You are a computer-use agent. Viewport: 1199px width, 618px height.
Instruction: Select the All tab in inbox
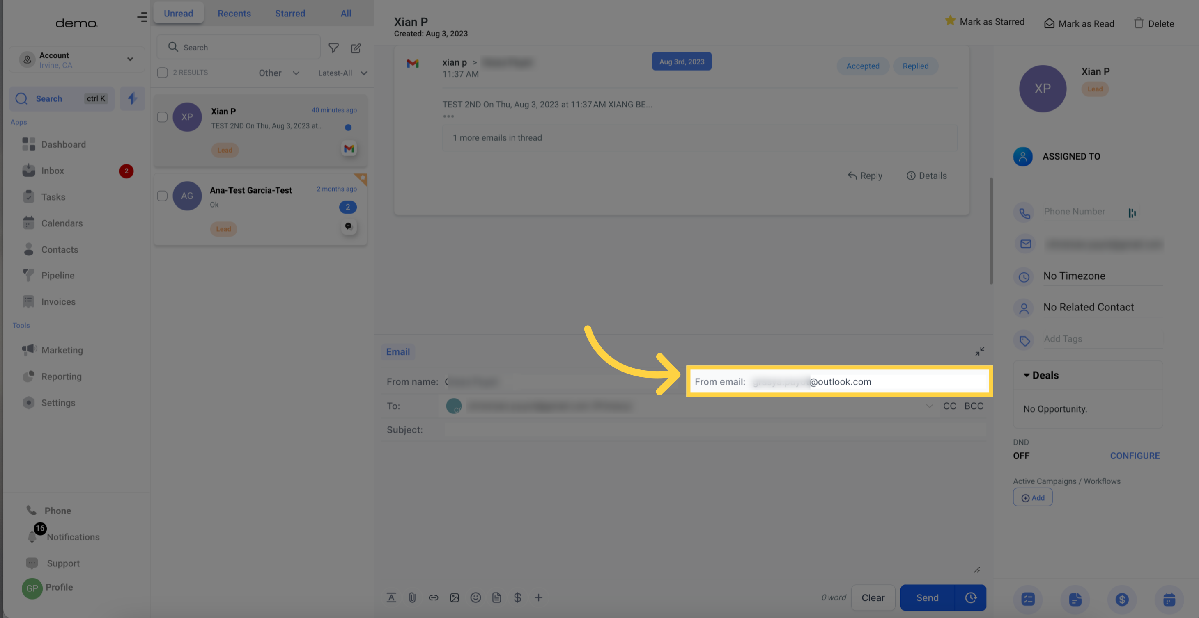point(345,14)
